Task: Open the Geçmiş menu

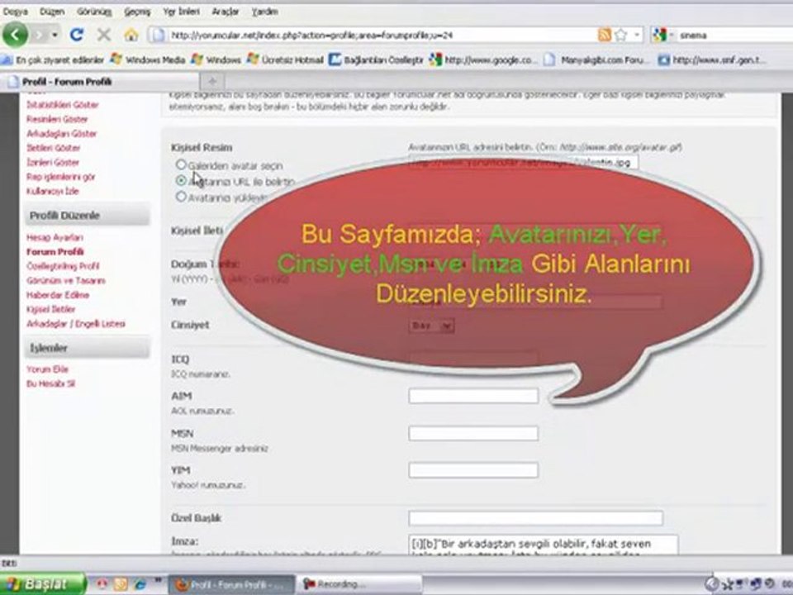Action: pos(137,11)
